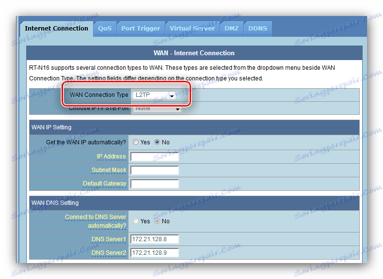Click the Get the WAN IP automatically? label
This screenshot has width=383, height=279.
tap(86, 142)
